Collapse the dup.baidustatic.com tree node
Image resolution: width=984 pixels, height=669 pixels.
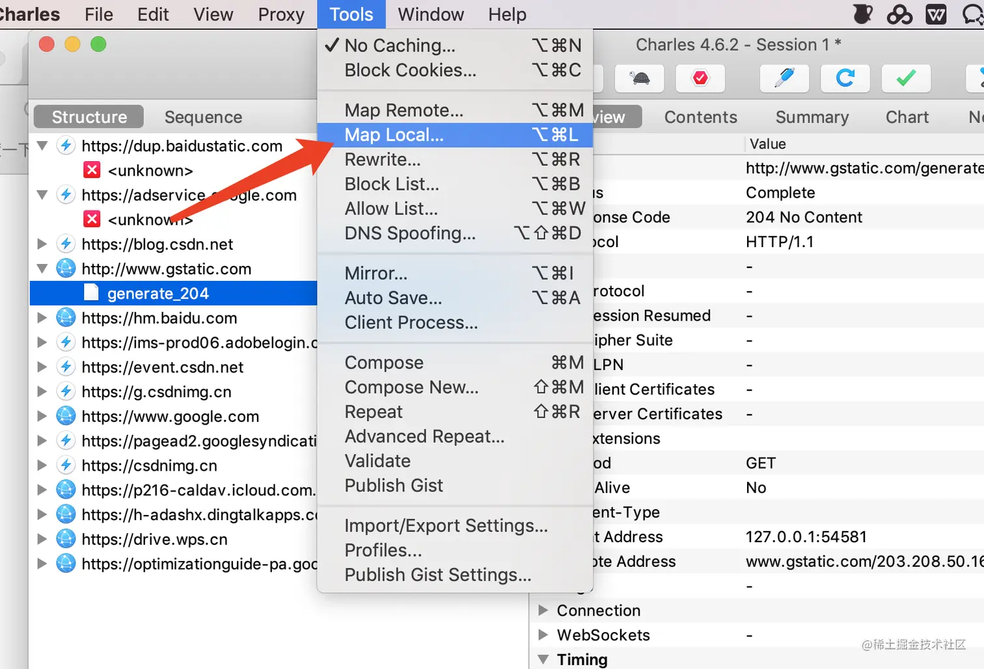[x=42, y=146]
